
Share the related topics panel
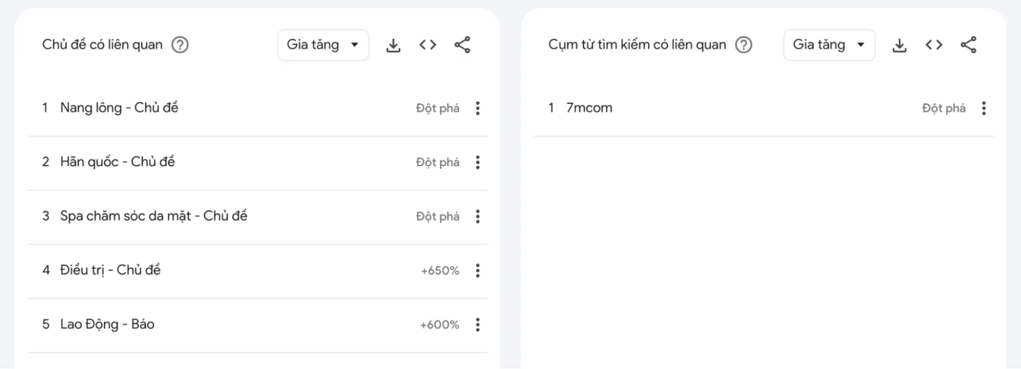(x=462, y=45)
